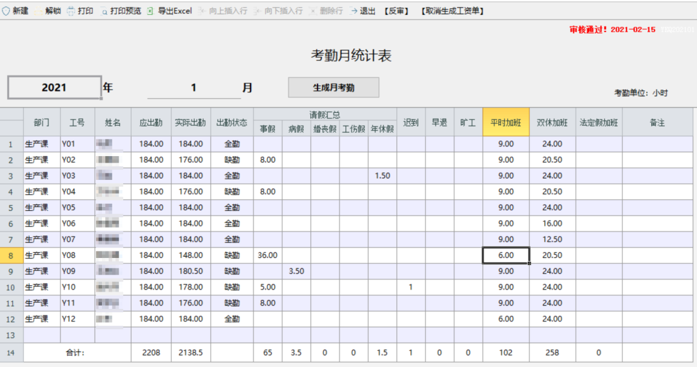697x367 pixels.
Task: Click the 258 total 双休加班 cell
Action: [552, 352]
